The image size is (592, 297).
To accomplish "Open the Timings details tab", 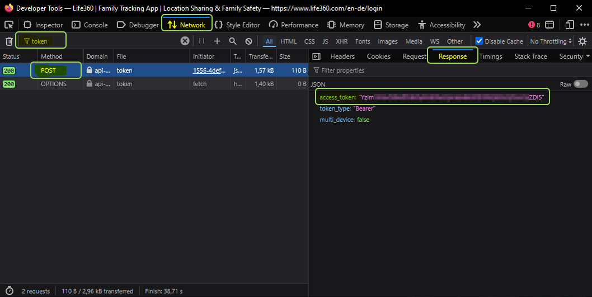I will [490, 56].
